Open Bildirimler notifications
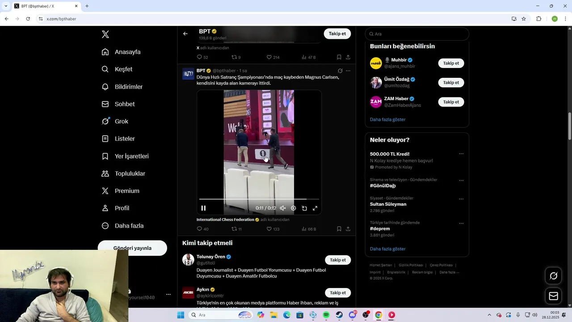This screenshot has width=572, height=322. [x=122, y=87]
